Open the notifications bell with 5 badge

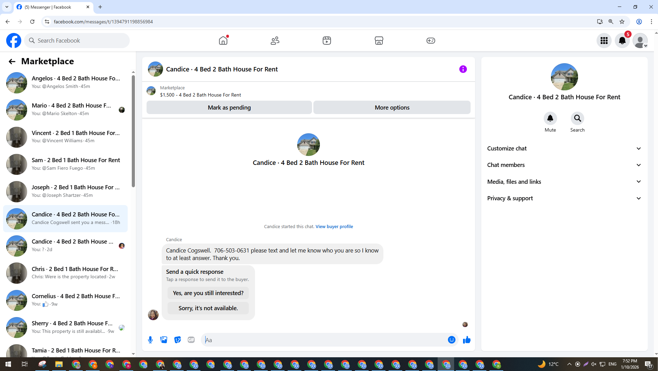tap(622, 41)
